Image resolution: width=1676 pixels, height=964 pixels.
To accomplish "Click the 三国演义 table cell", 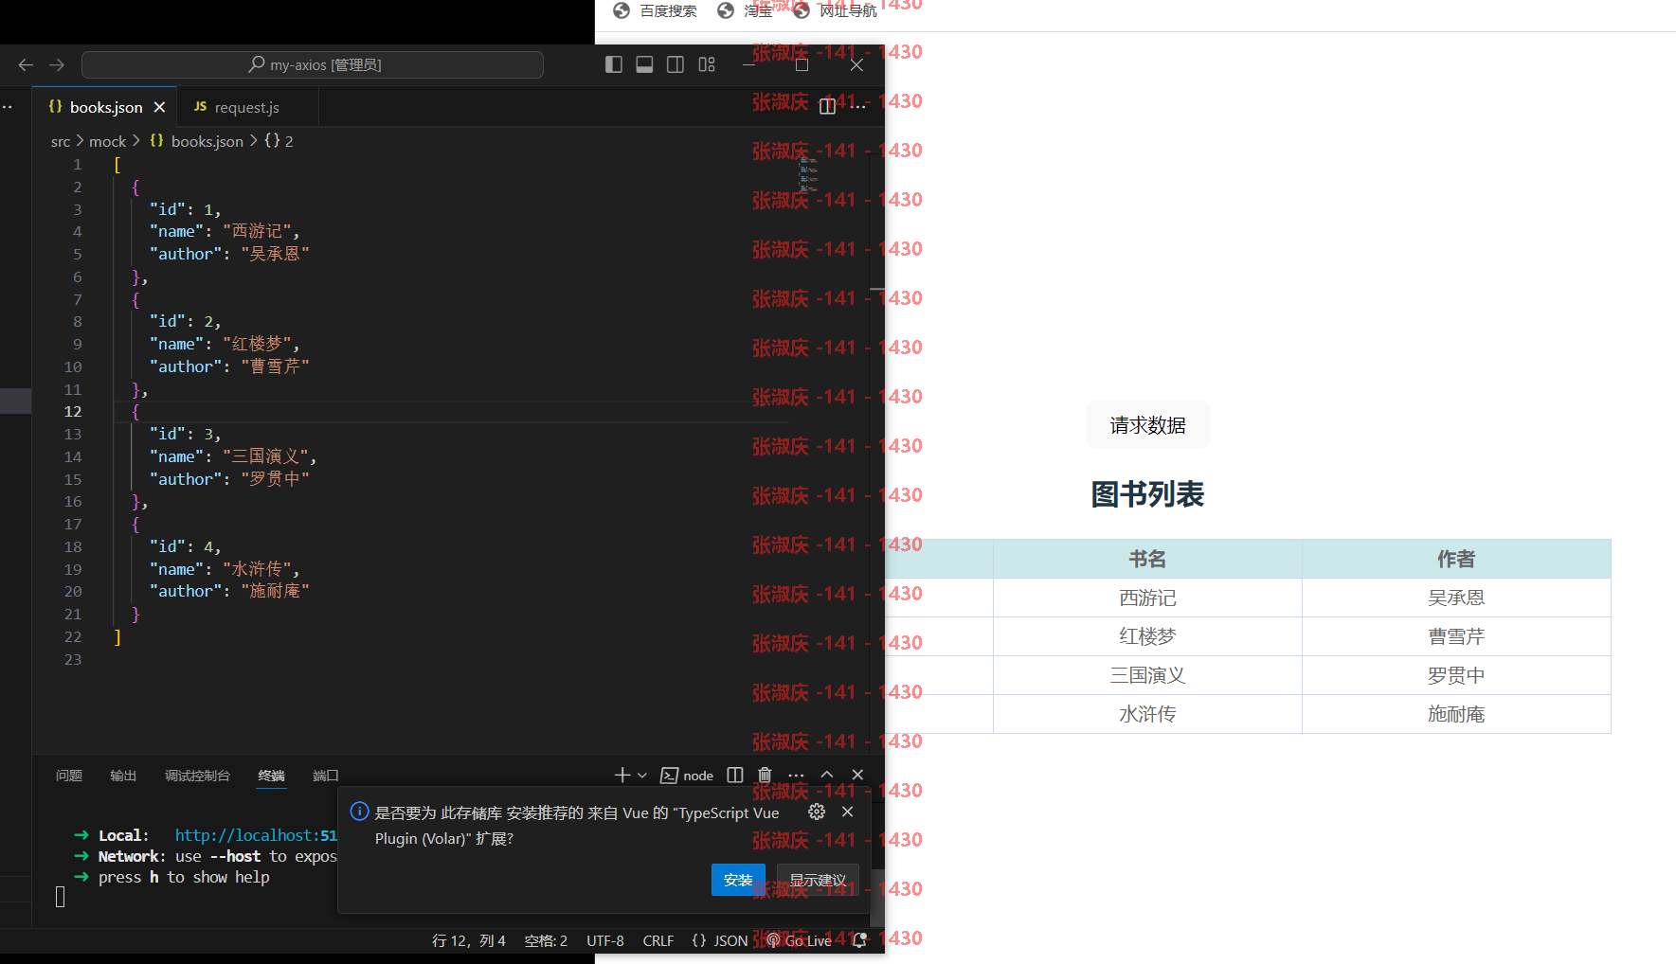I will pos(1147,675).
